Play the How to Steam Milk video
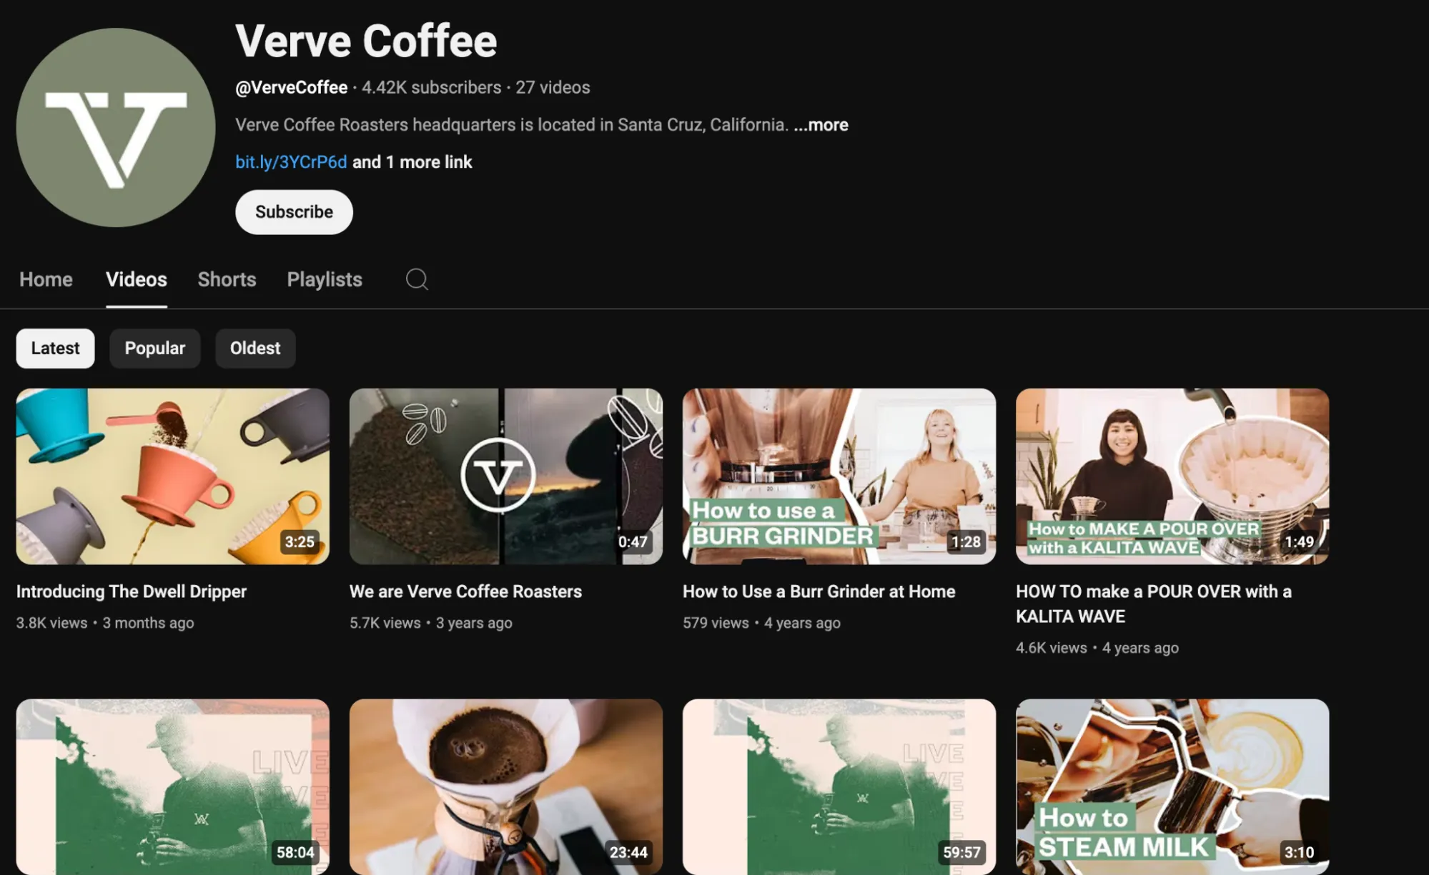Screen dimensions: 1429x875 1172,786
